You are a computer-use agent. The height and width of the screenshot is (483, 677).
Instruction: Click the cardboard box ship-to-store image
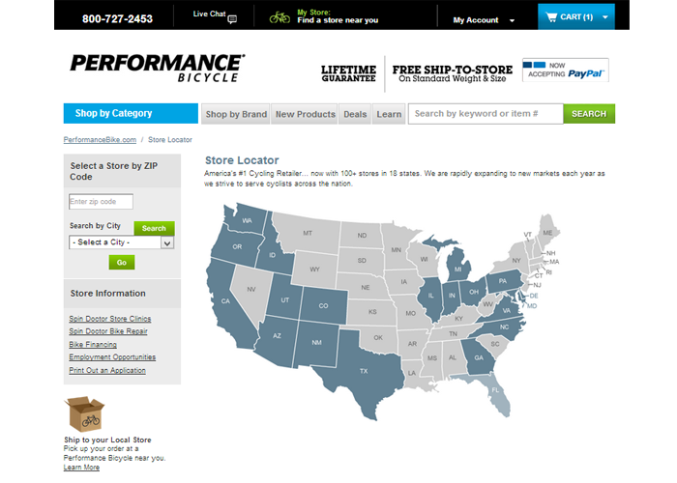85,414
